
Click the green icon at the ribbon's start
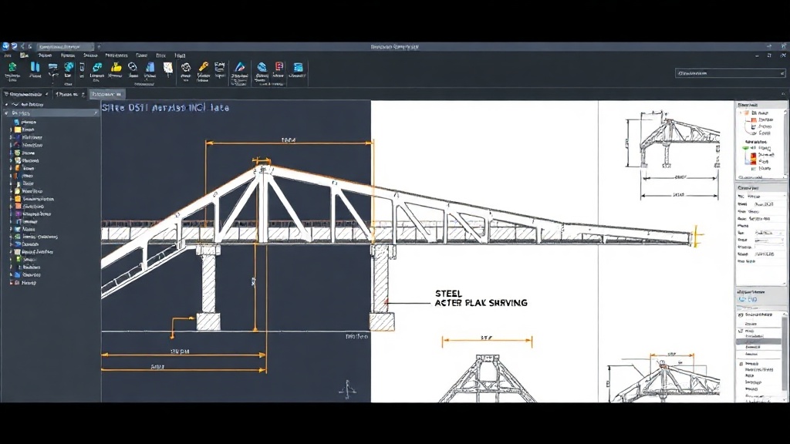(12, 67)
